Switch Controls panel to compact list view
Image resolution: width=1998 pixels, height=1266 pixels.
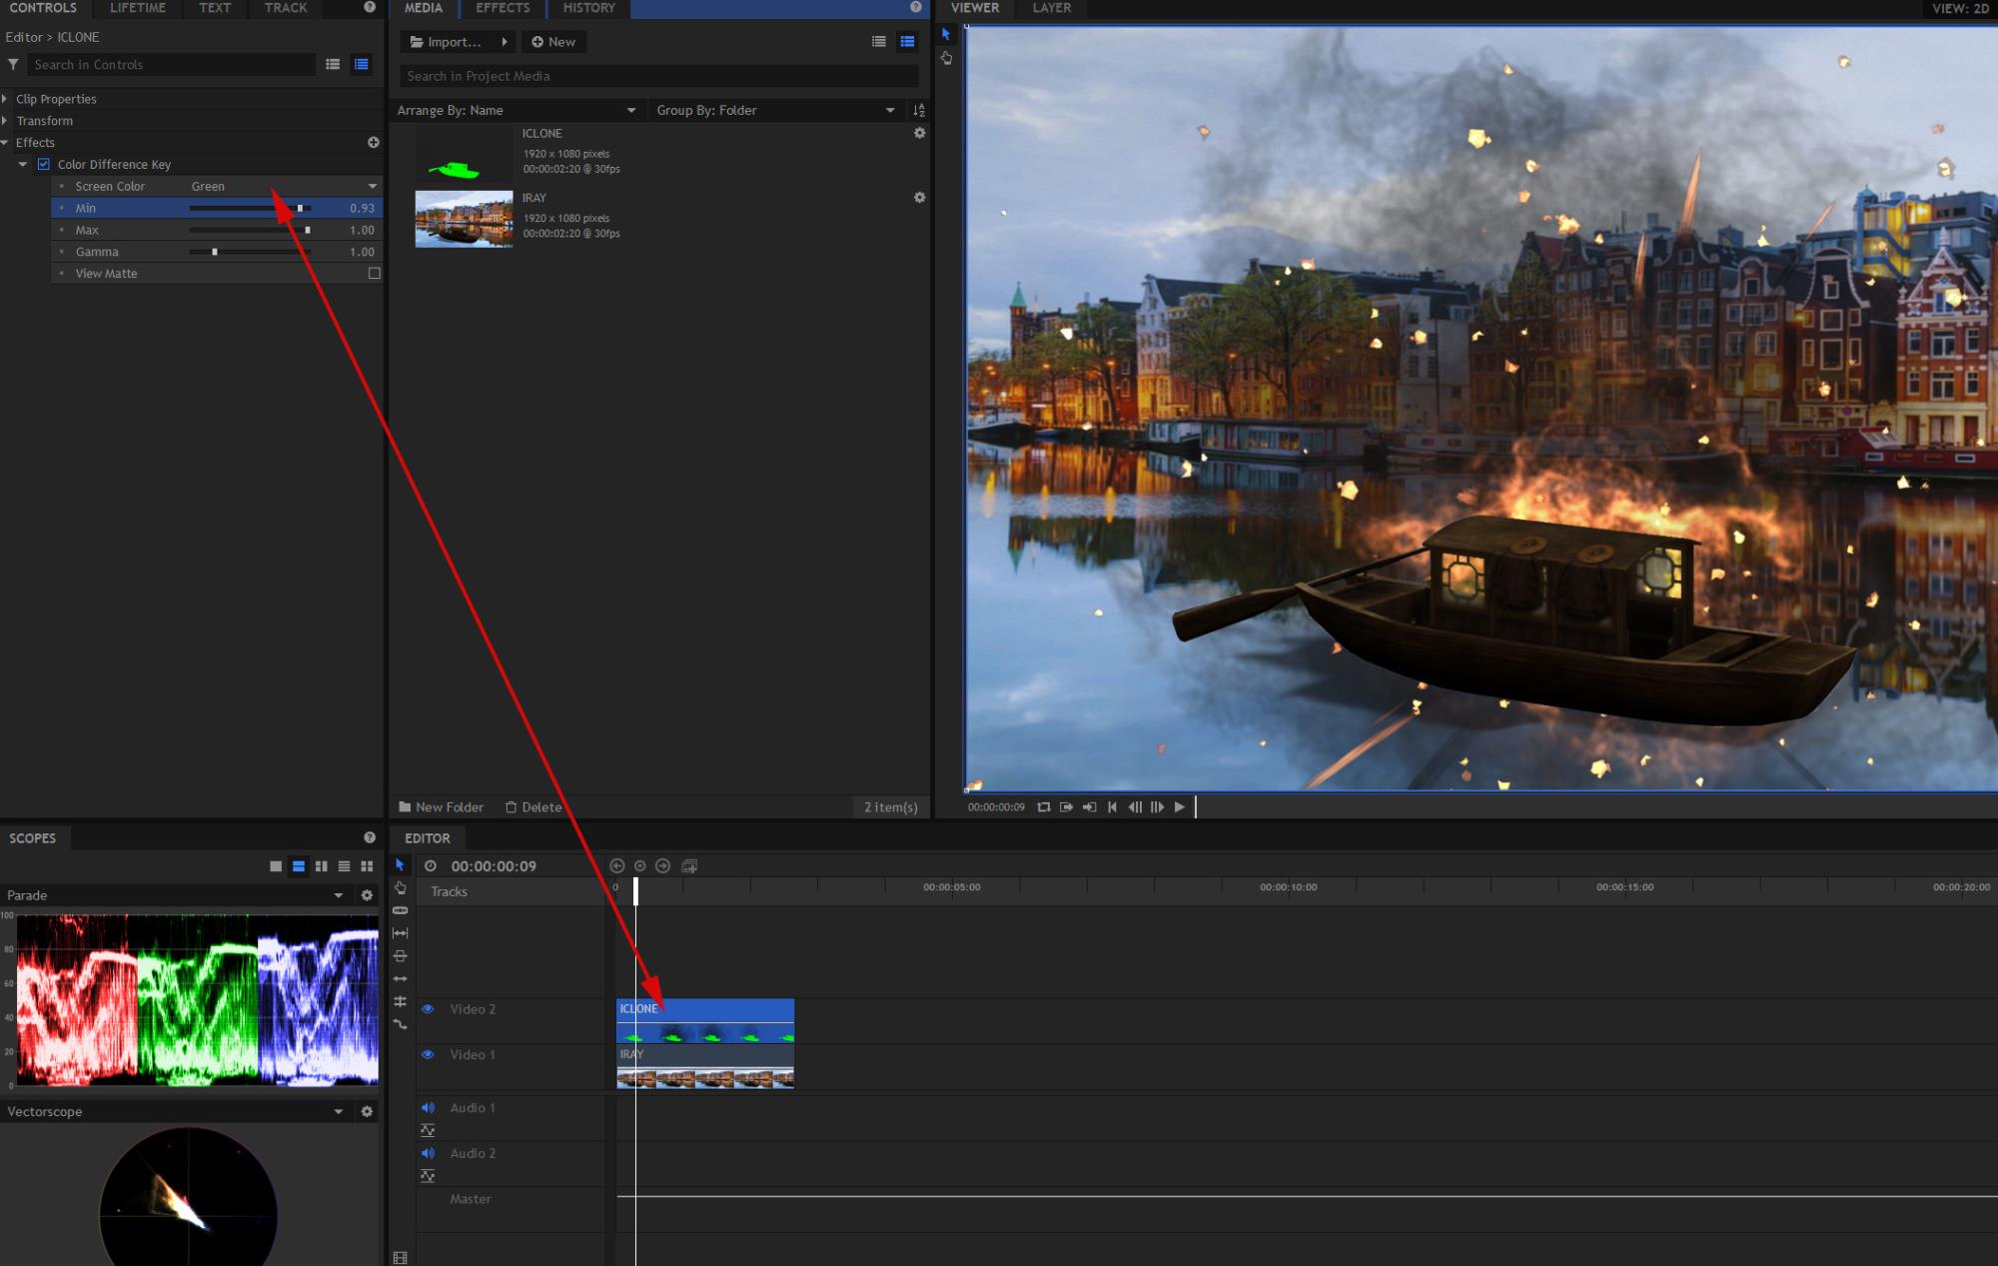pyautogui.click(x=333, y=64)
